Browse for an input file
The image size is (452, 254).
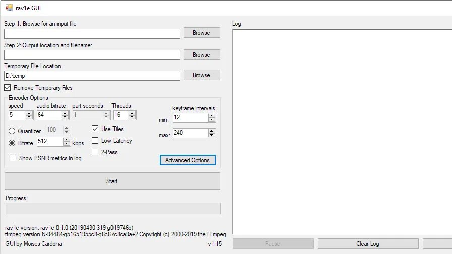point(202,33)
